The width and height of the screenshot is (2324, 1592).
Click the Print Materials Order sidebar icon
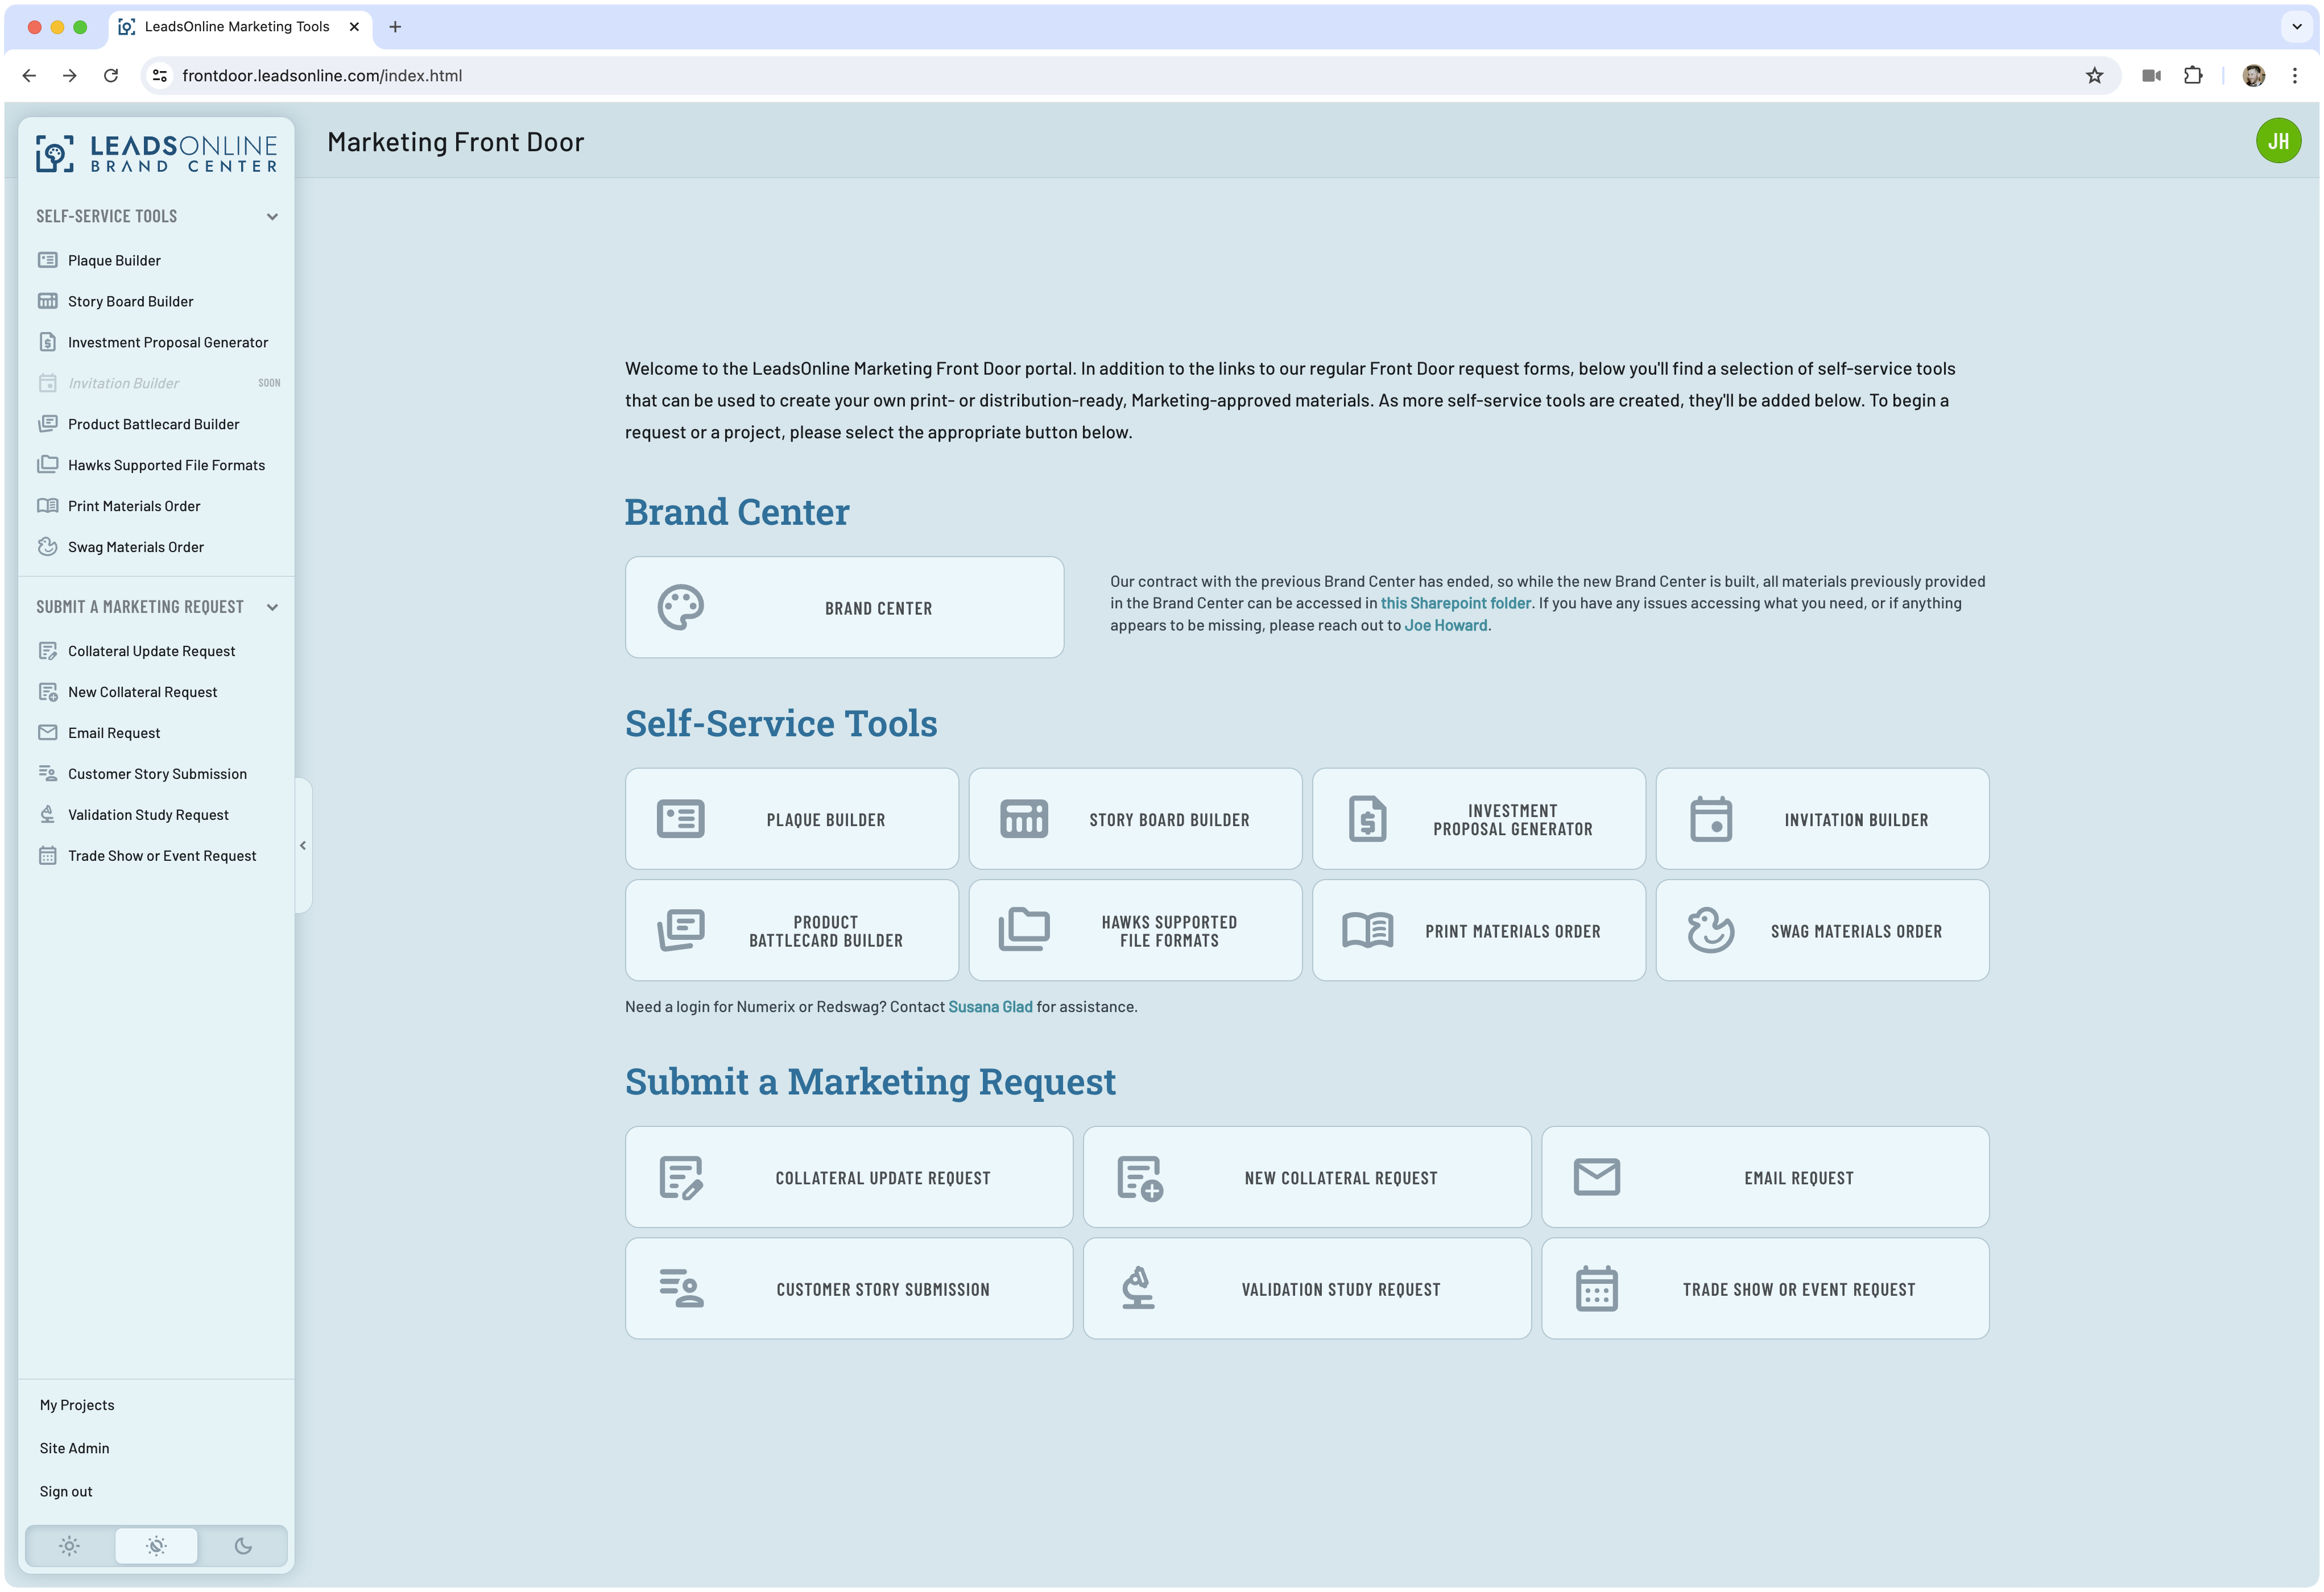pyautogui.click(x=47, y=505)
